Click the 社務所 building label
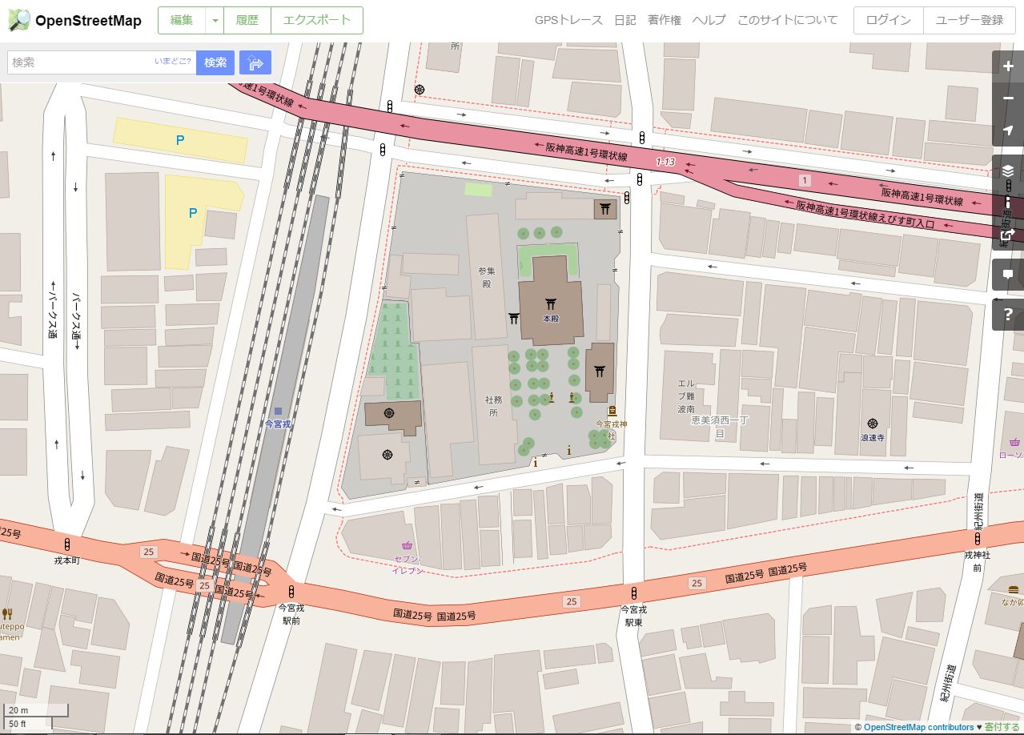1024x735 pixels. [x=493, y=406]
